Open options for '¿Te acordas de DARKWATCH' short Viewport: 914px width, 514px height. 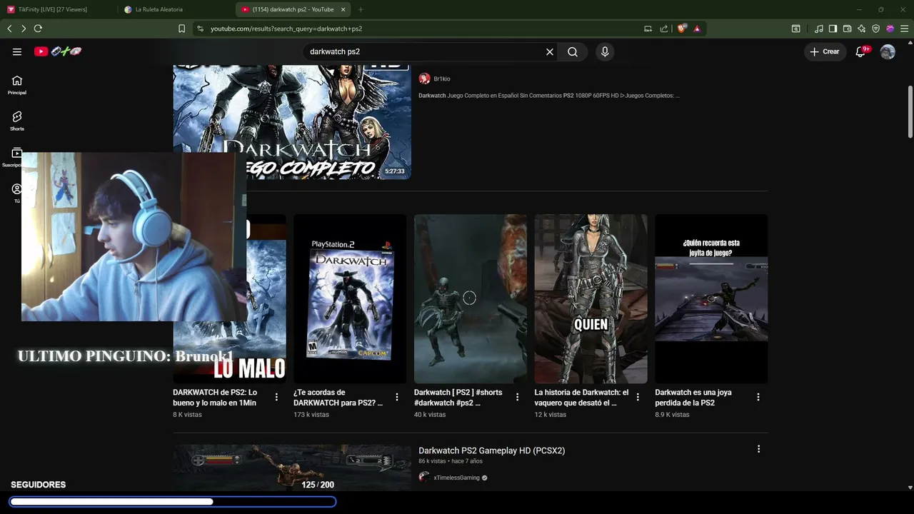pos(397,397)
